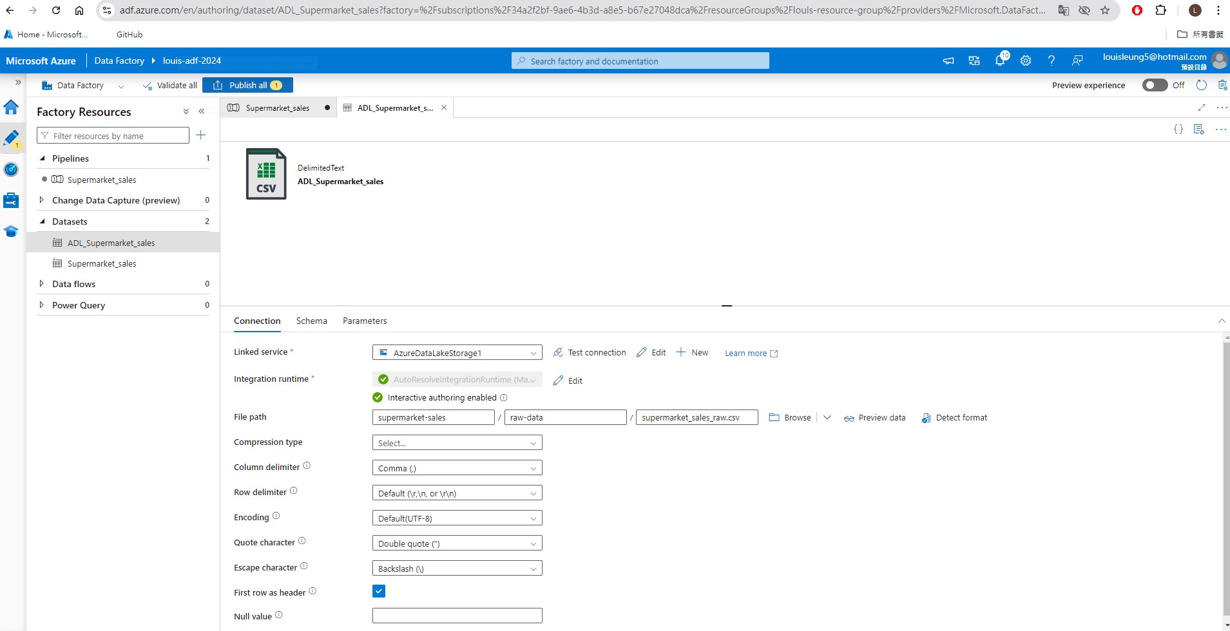Viewport: 1230px width, 631px height.
Task: Add a new factory resource via plus icon
Action: tap(201, 135)
